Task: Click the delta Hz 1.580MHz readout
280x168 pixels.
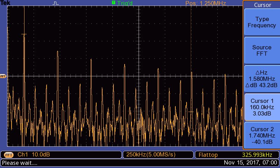Action: click(261, 79)
